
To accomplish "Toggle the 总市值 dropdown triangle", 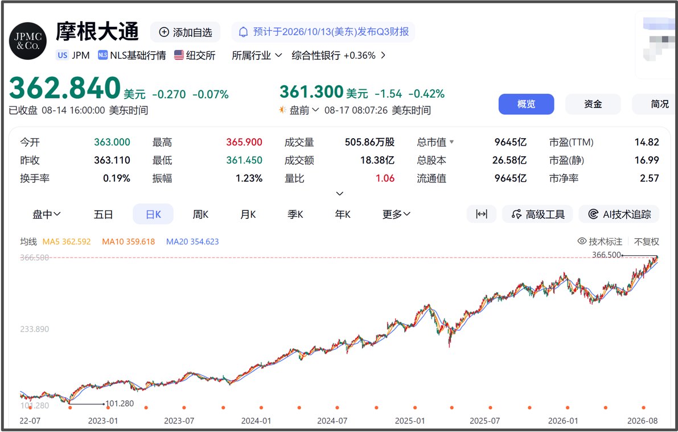I will 452,142.
